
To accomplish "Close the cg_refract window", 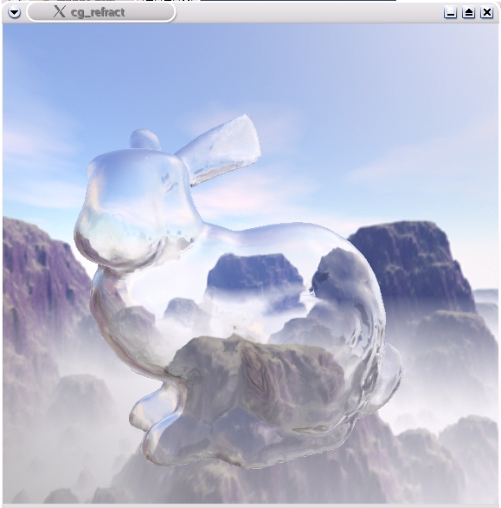I will 487,13.
